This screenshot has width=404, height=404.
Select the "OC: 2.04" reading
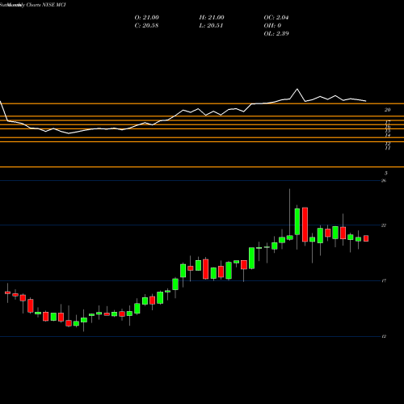tap(276, 18)
